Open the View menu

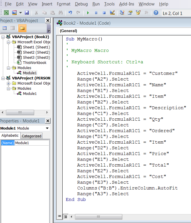33,4
